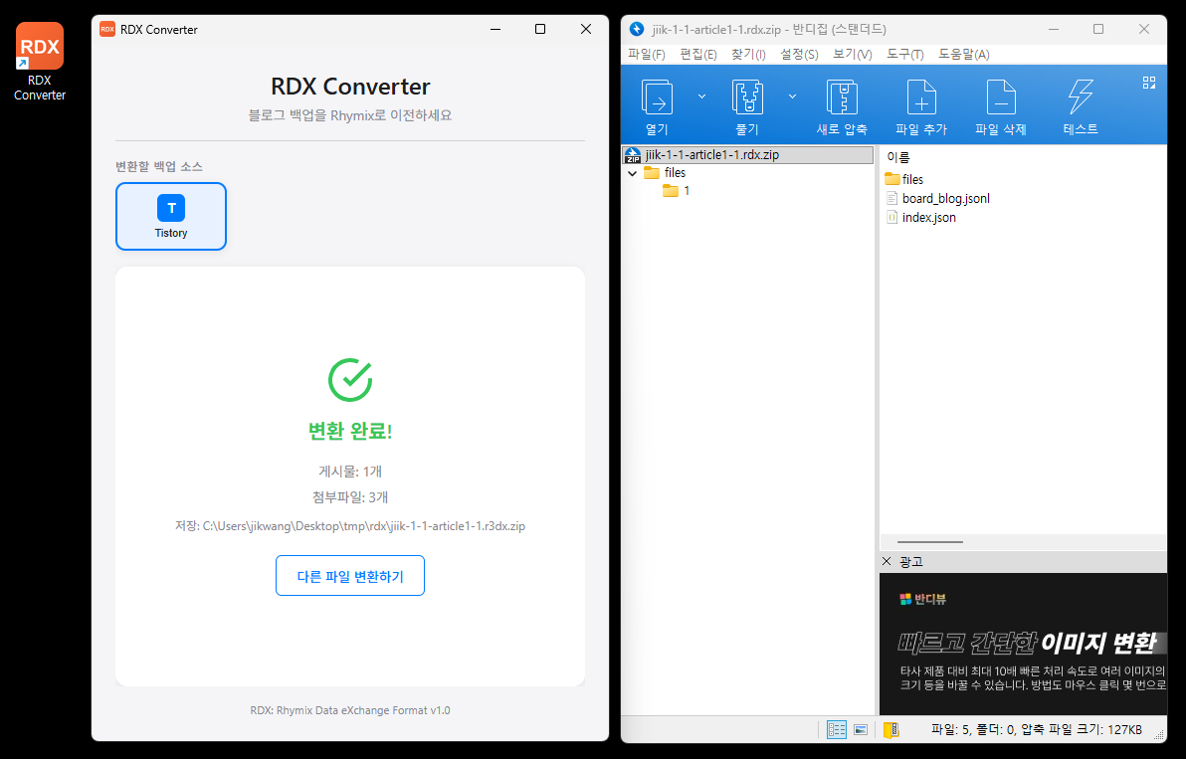Open the 설정(S) menu in Bandizip
Image resolution: width=1186 pixels, height=759 pixels.
[799, 55]
